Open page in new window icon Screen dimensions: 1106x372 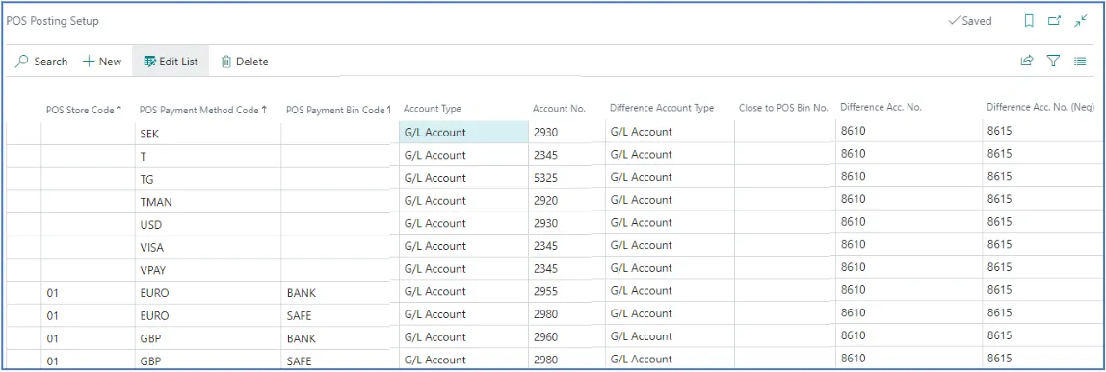point(1055,21)
